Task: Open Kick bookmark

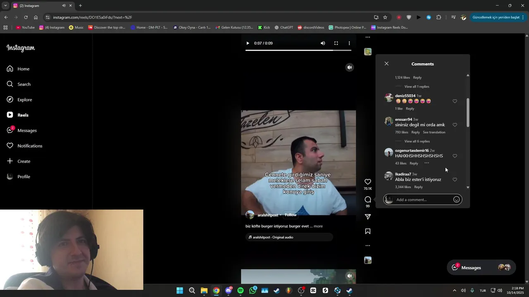Action: (x=264, y=28)
